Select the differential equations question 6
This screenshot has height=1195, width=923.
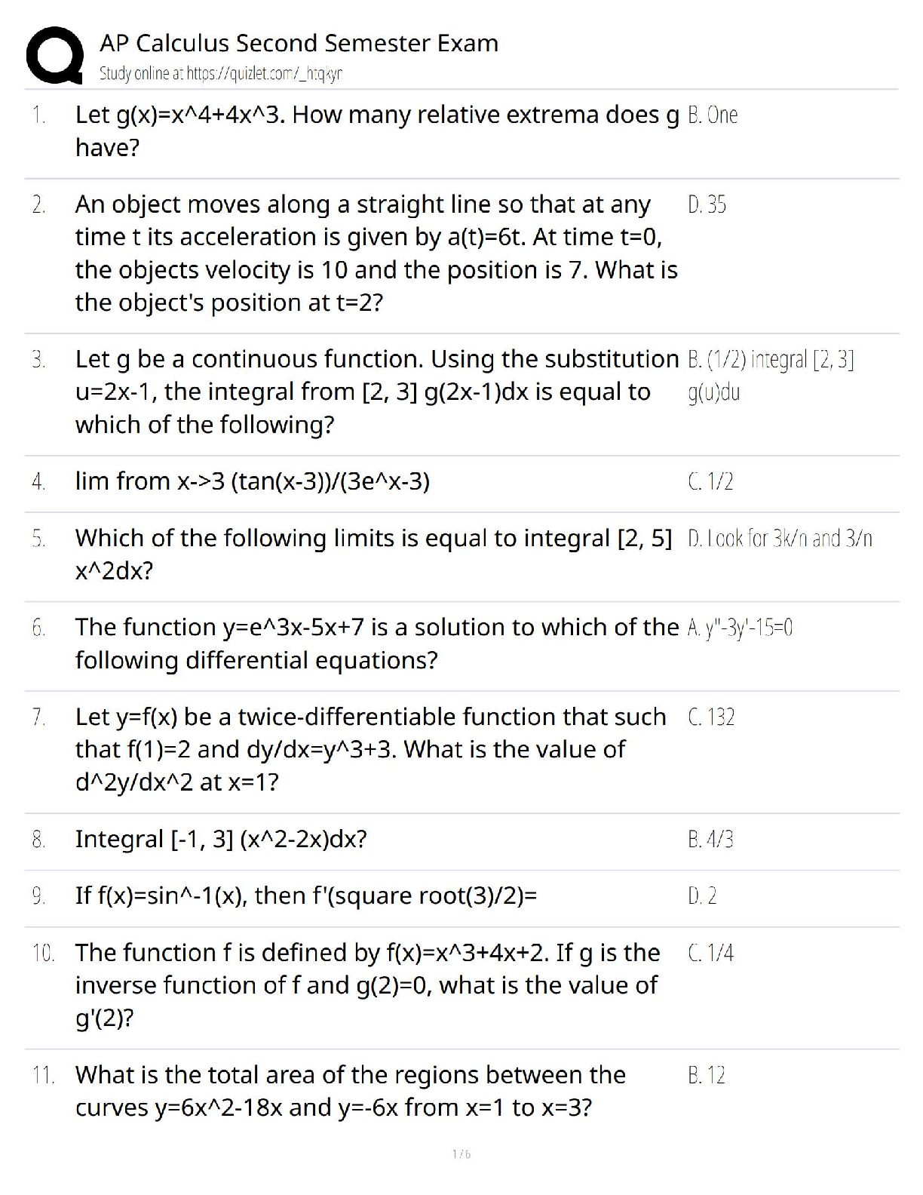(377, 644)
